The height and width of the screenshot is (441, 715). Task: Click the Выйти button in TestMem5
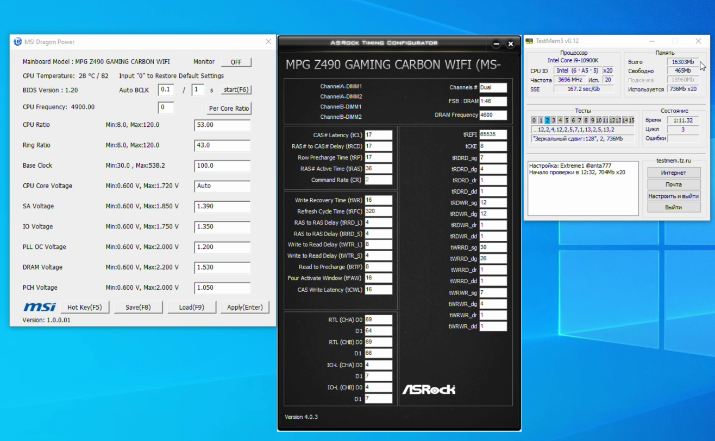click(x=674, y=207)
